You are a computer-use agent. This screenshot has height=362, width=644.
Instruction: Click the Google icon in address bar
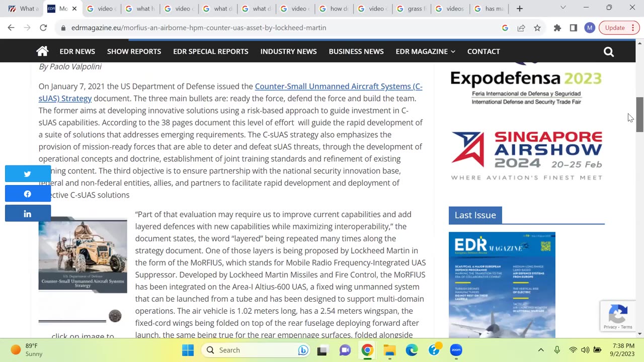point(505,28)
